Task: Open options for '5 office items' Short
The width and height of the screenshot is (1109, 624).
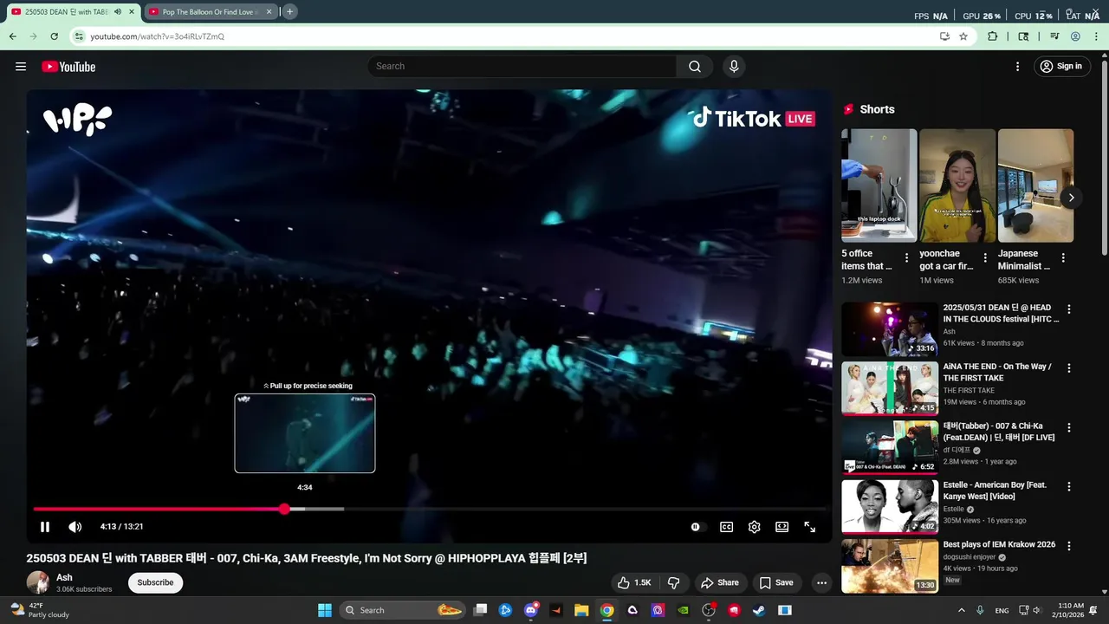Action: [x=907, y=257]
